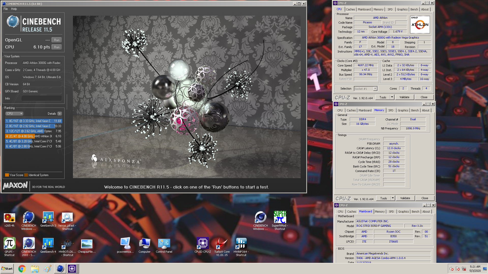Open Google Chrome from taskbar

click(x=22, y=269)
